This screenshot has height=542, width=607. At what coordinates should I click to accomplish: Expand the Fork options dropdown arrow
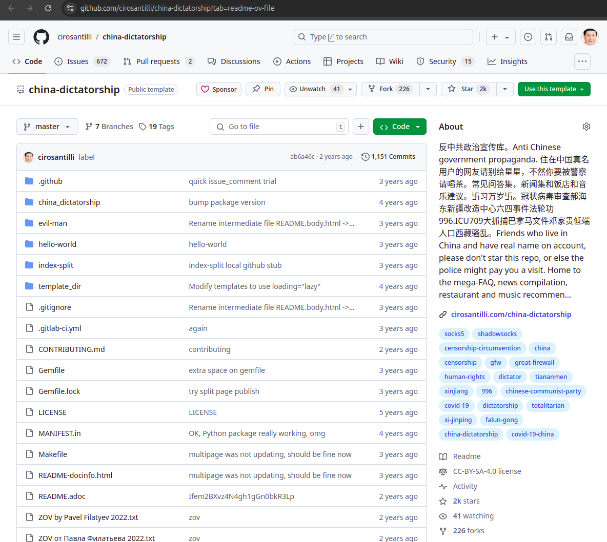tap(428, 89)
